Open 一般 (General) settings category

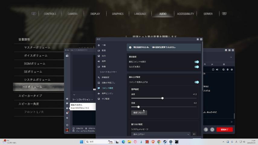click(x=104, y=45)
